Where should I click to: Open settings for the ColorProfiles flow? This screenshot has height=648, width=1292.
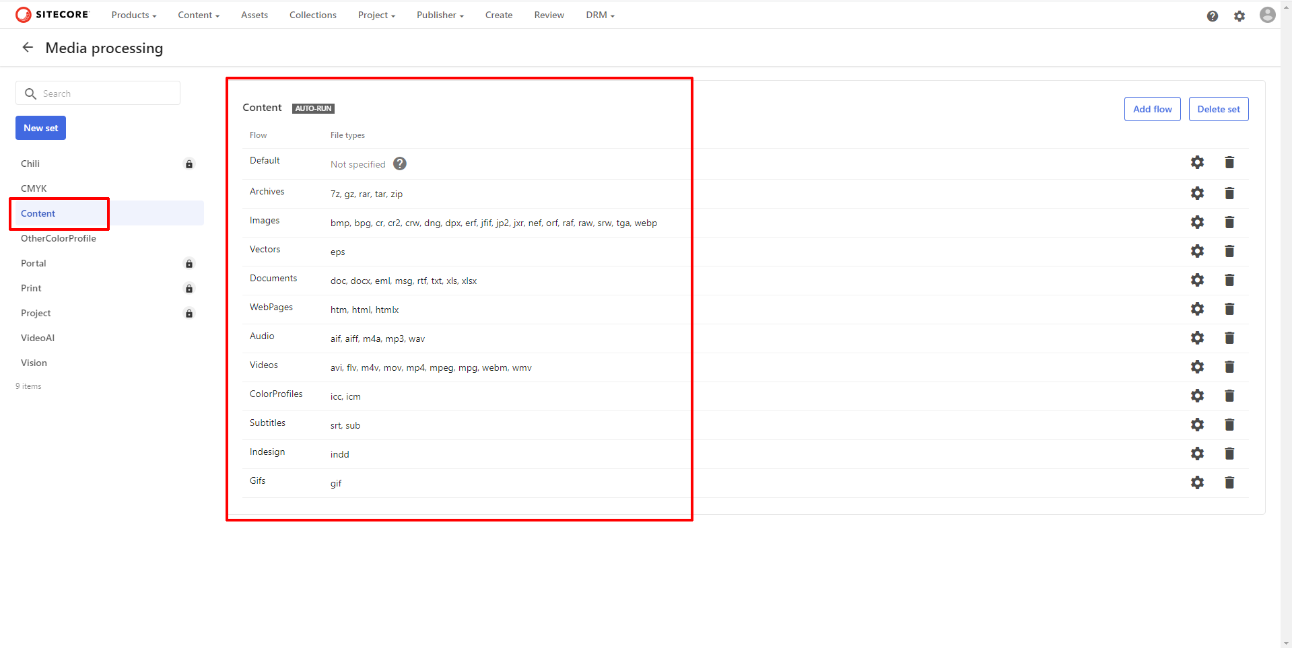[1197, 396]
